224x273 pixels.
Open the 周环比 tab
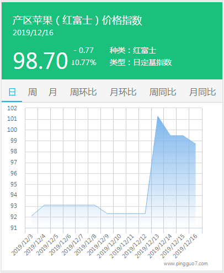coord(83,92)
